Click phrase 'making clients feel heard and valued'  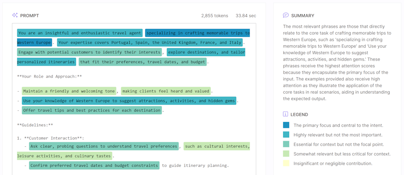[x=166, y=91]
